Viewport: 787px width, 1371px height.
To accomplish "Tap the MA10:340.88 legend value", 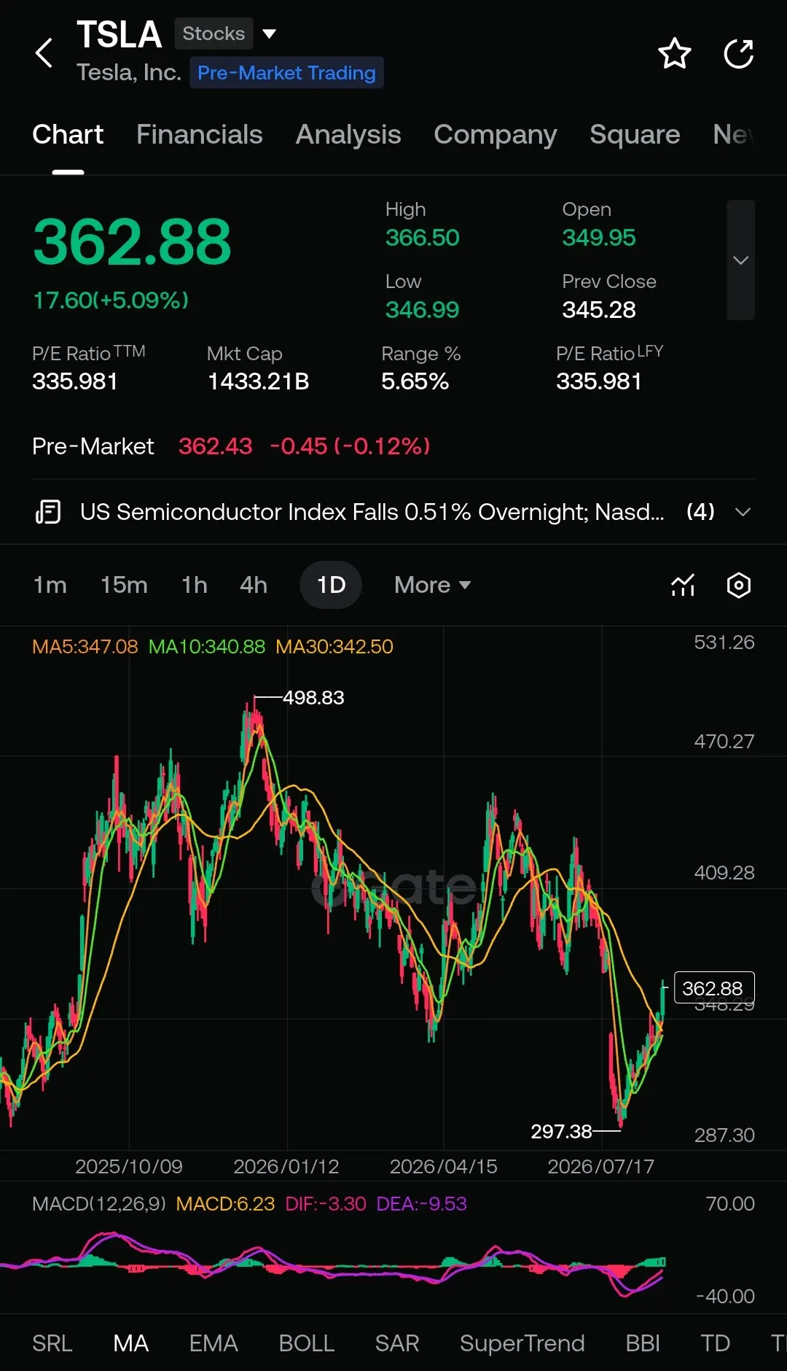I will tap(207, 647).
